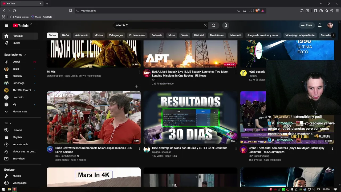Open Shorts in the sidebar
Image resolution: width=341 pixels, height=192 pixels.
20,43
